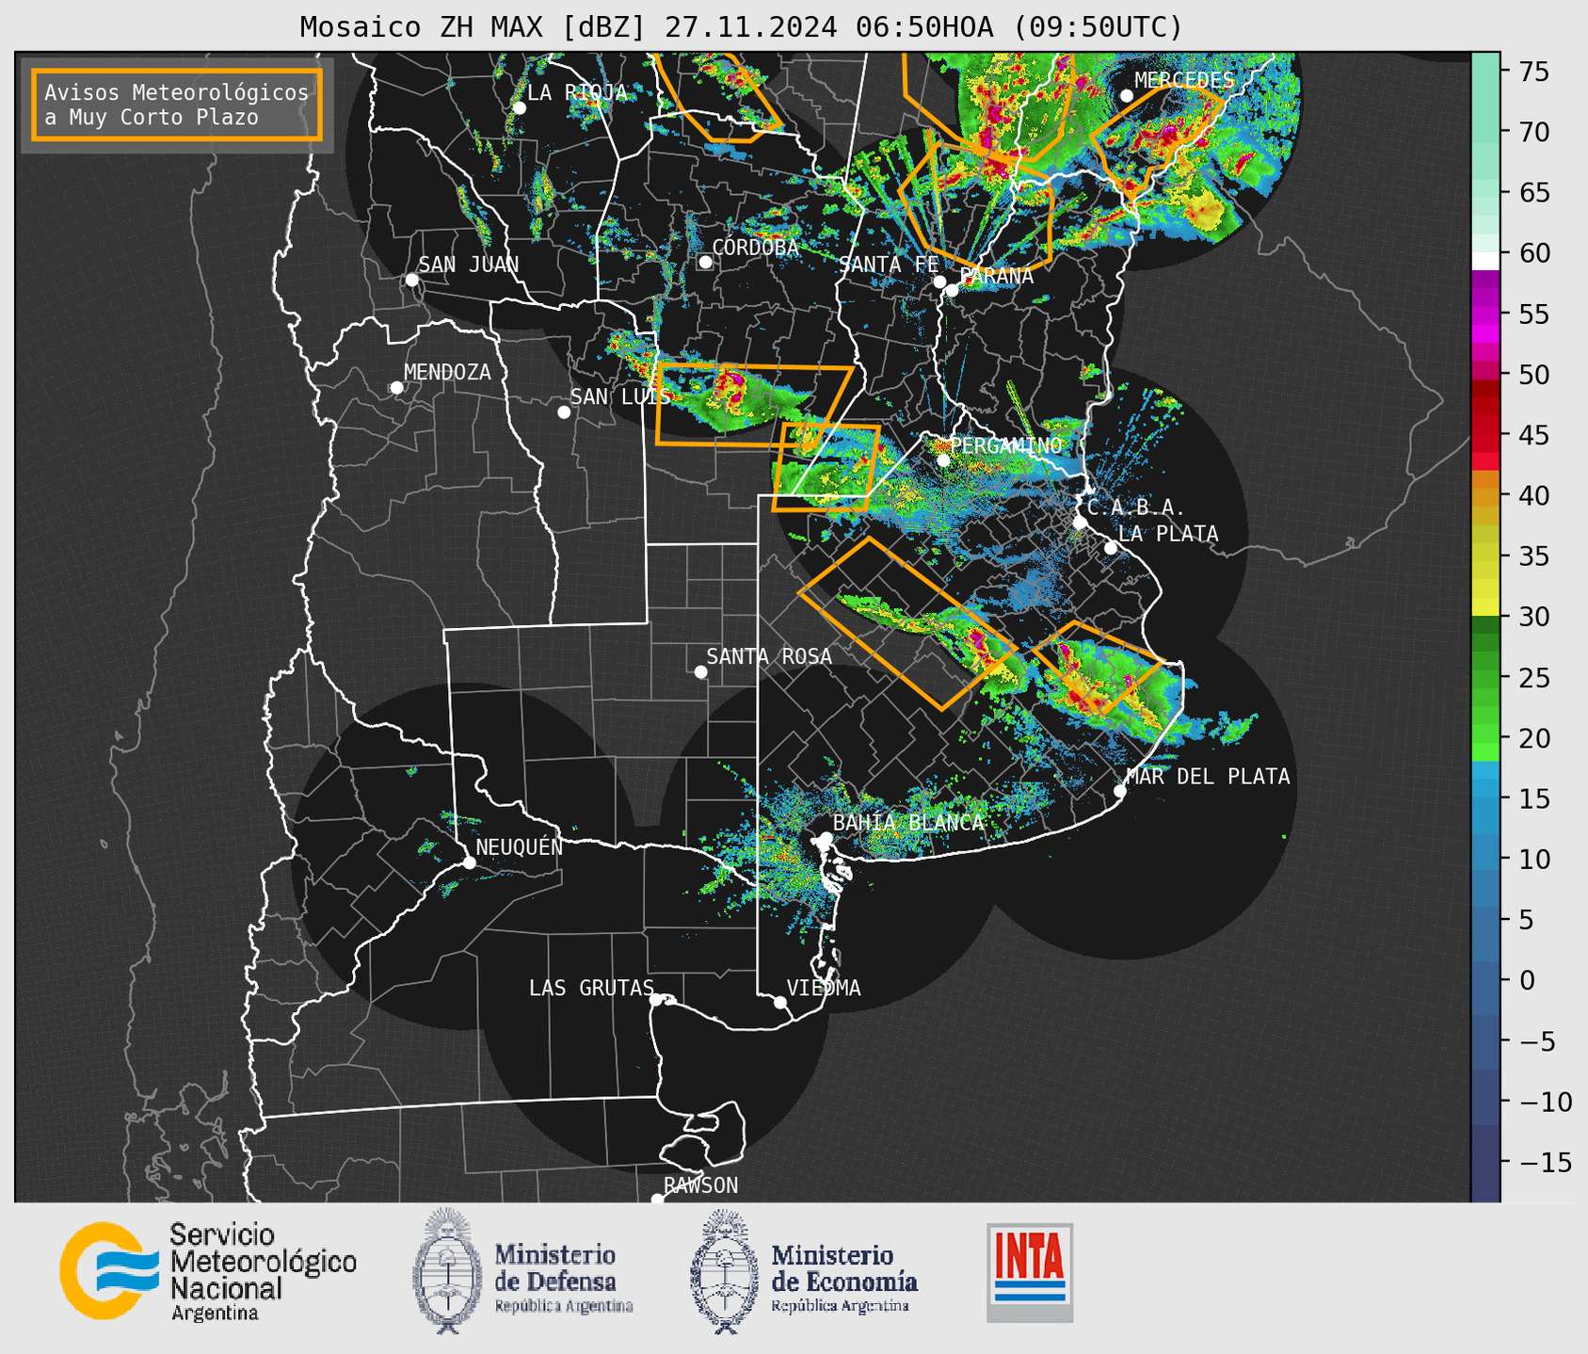Click the MAR DEL PLATA city marker dot
1588x1354 pixels.
(1120, 791)
